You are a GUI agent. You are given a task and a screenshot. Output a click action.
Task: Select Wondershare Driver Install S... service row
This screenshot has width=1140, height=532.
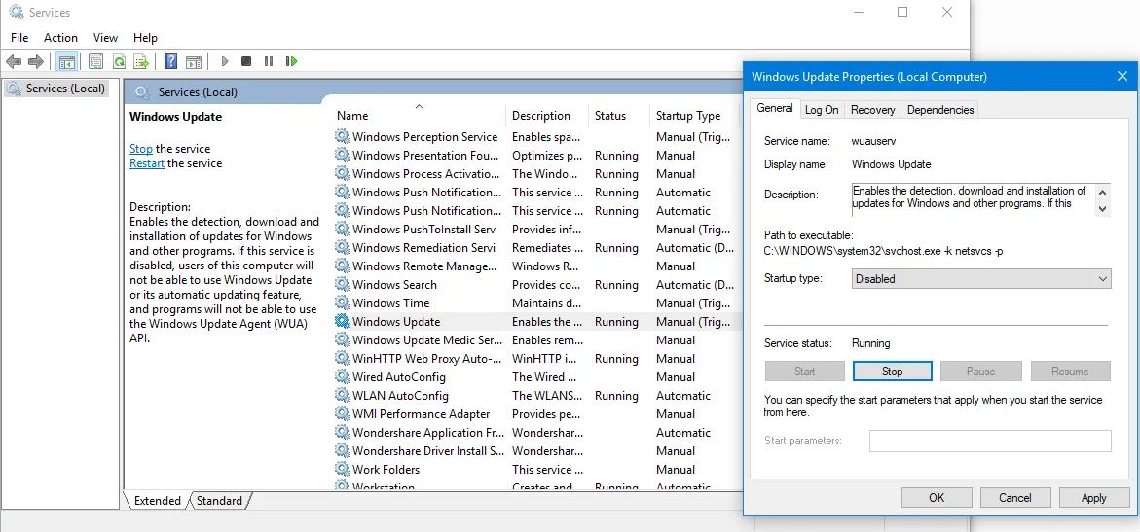(536, 450)
